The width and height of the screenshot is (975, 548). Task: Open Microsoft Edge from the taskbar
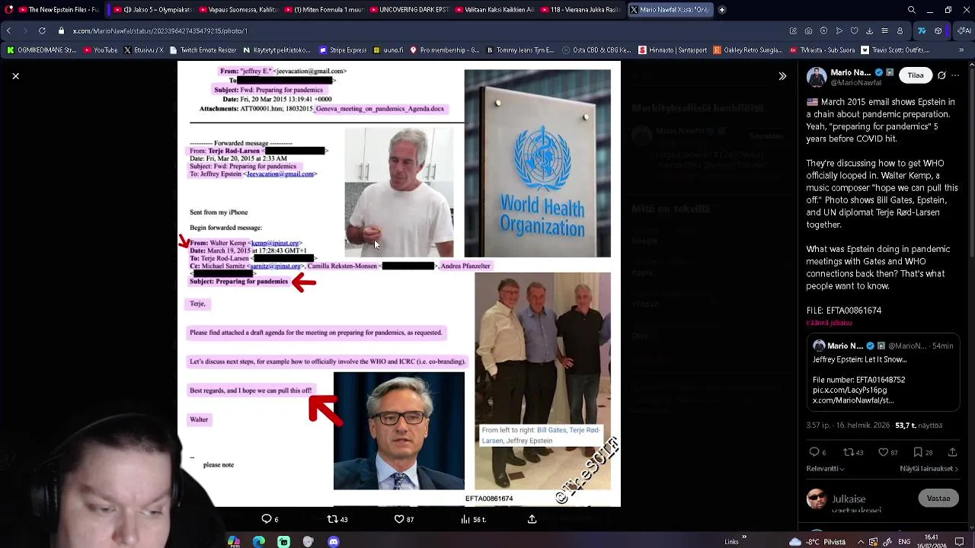[x=259, y=542]
